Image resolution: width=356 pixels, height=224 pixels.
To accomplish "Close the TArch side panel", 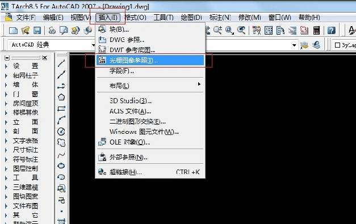I will 45,58.
